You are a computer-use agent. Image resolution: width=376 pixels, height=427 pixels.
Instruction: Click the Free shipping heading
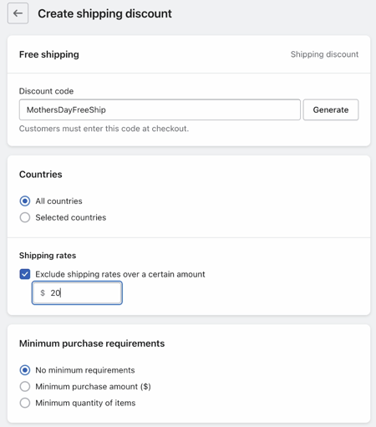[x=49, y=54]
